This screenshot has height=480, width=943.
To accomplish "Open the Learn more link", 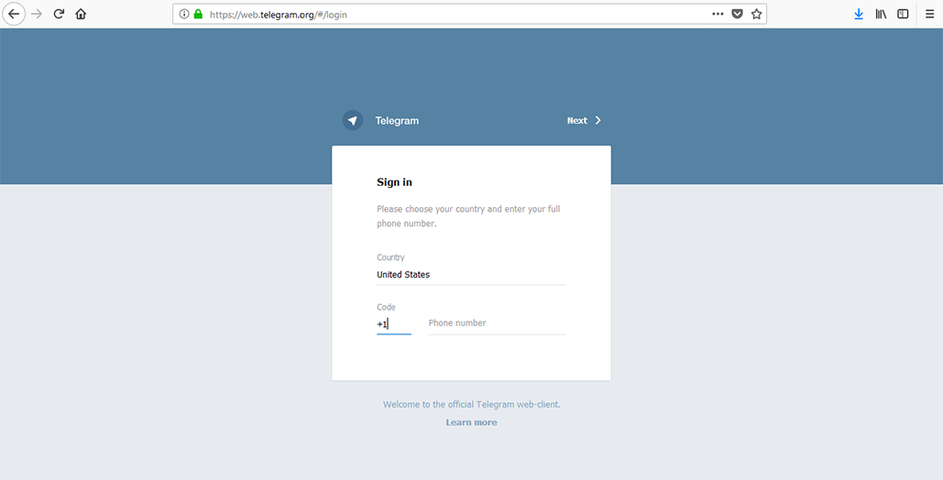I will pyautogui.click(x=471, y=422).
